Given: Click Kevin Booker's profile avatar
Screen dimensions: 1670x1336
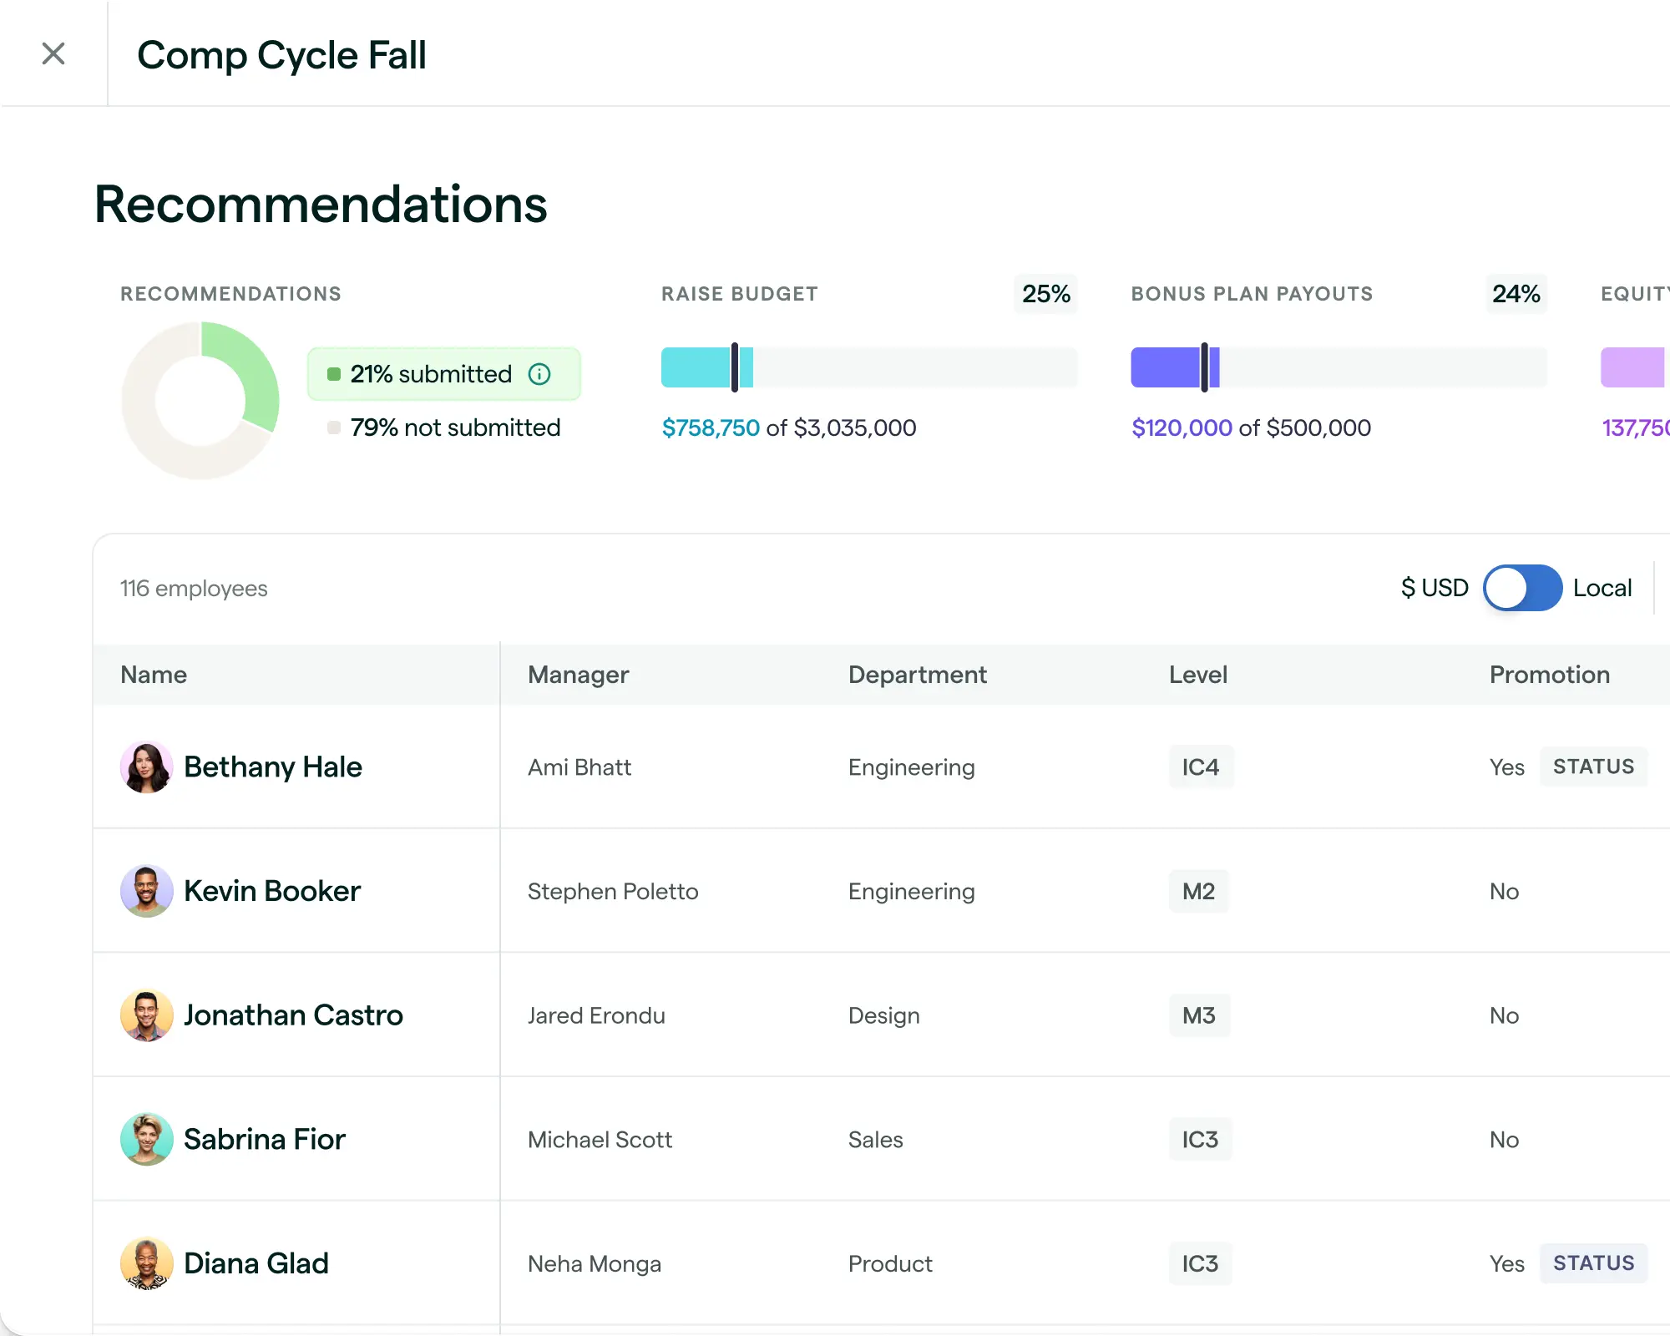Looking at the screenshot, I should pyautogui.click(x=146, y=891).
